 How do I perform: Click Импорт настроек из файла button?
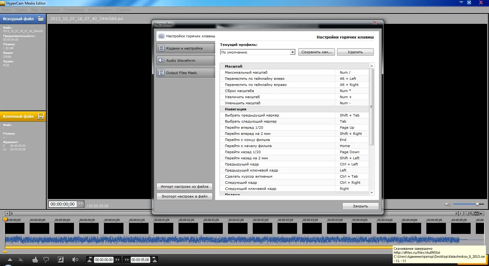coord(185,187)
